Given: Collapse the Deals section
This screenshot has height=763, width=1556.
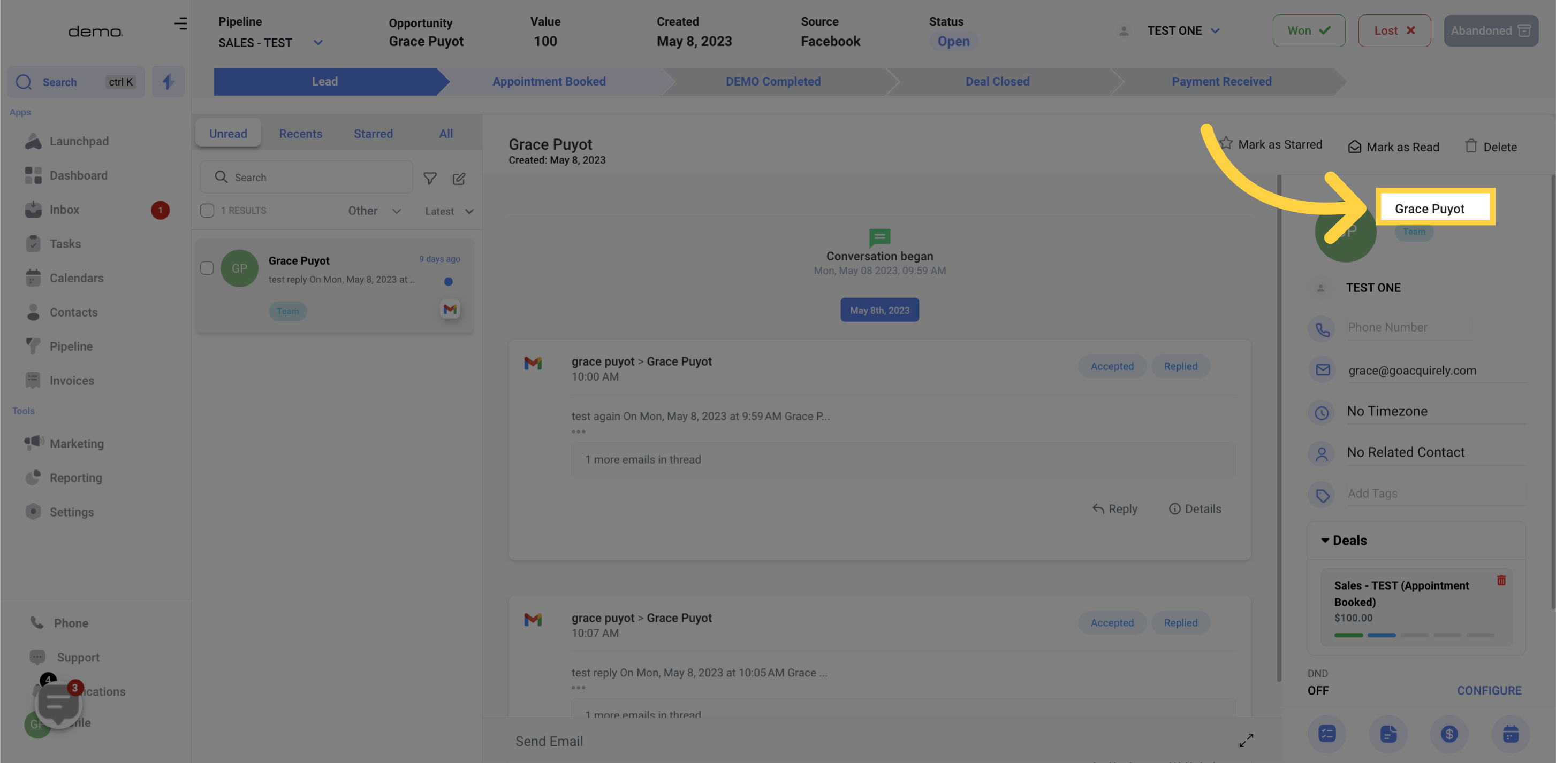Looking at the screenshot, I should pos(1344,541).
